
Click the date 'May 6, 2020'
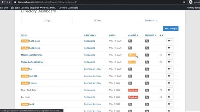(115, 83)
